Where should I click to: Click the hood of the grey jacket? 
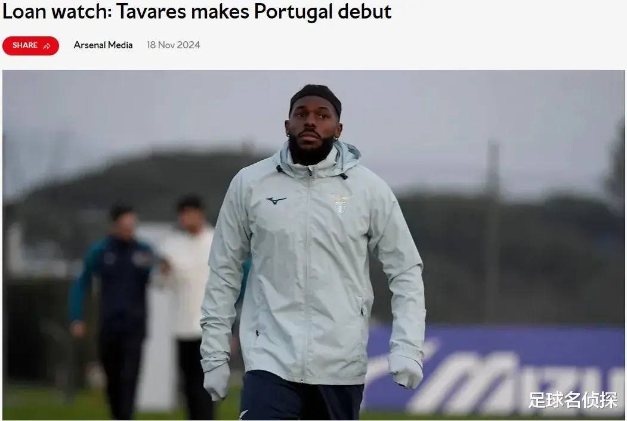coord(347,154)
